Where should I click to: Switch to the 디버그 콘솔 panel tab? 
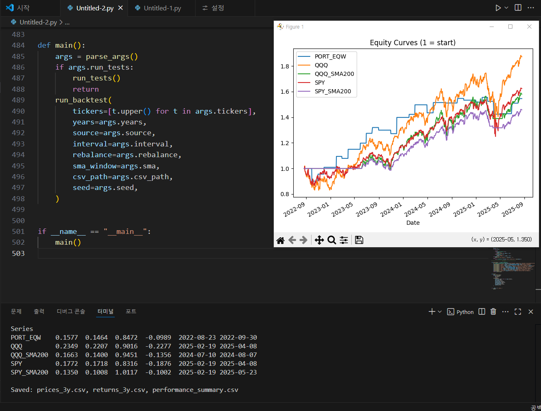[71, 311]
